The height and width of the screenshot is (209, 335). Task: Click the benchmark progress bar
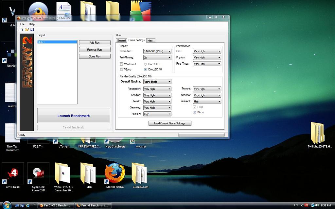tap(201, 135)
